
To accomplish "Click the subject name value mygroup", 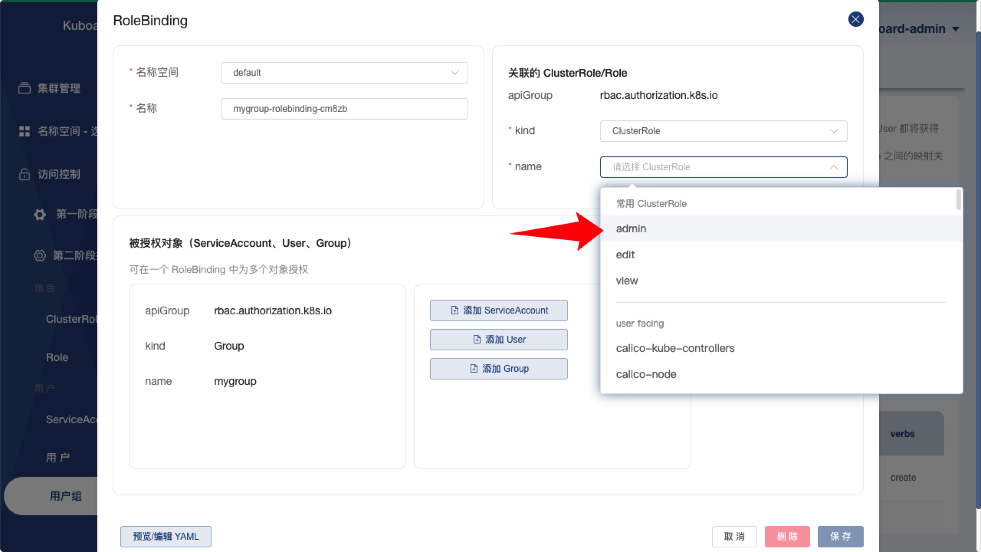I will tap(235, 381).
